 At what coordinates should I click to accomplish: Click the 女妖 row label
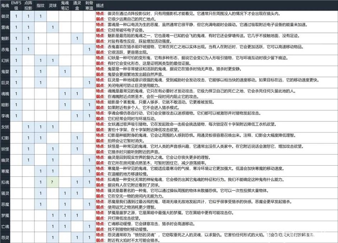pyautogui.click(x=5, y=127)
